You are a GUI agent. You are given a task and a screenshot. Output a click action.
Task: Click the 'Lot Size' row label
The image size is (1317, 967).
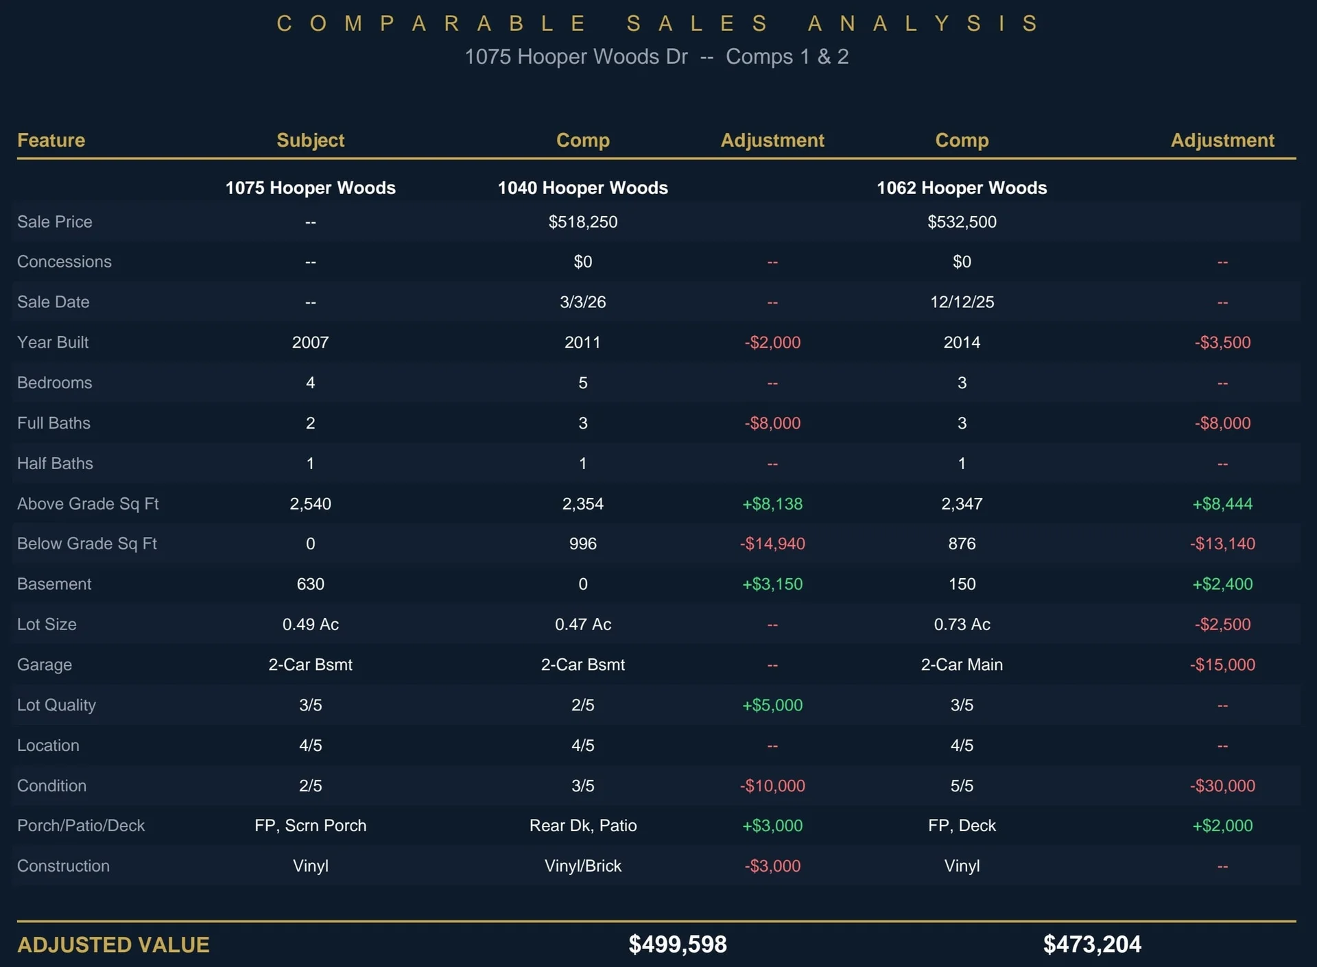tap(47, 624)
